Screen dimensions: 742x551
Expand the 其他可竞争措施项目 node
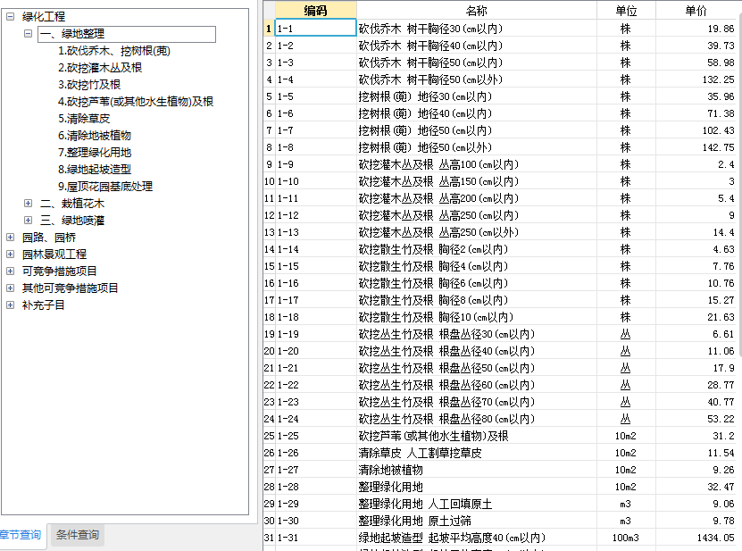tap(11, 288)
